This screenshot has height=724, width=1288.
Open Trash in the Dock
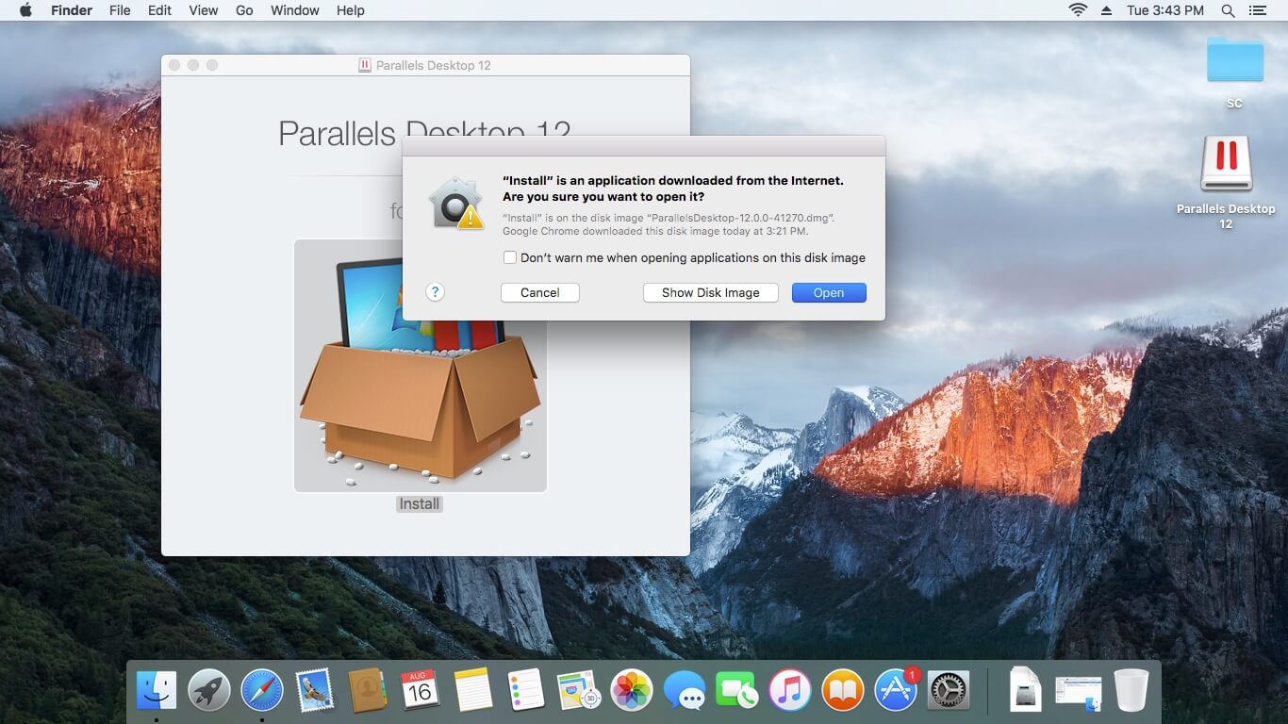1131,690
